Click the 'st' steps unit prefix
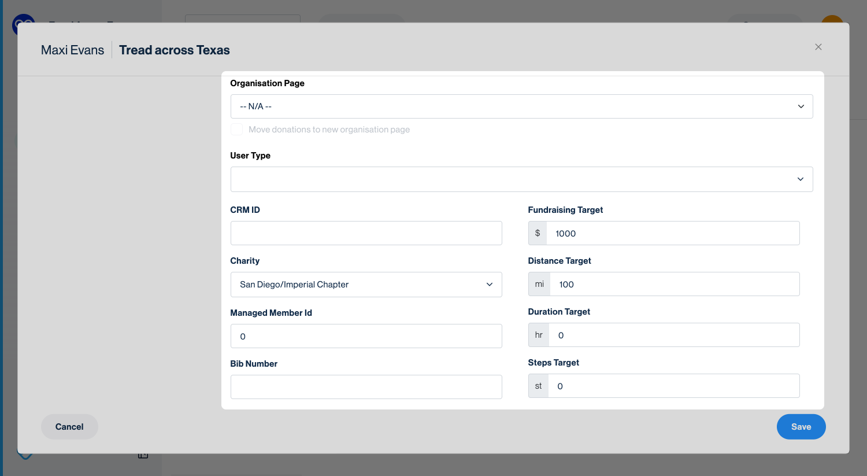Image resolution: width=867 pixels, height=476 pixels. 538,386
